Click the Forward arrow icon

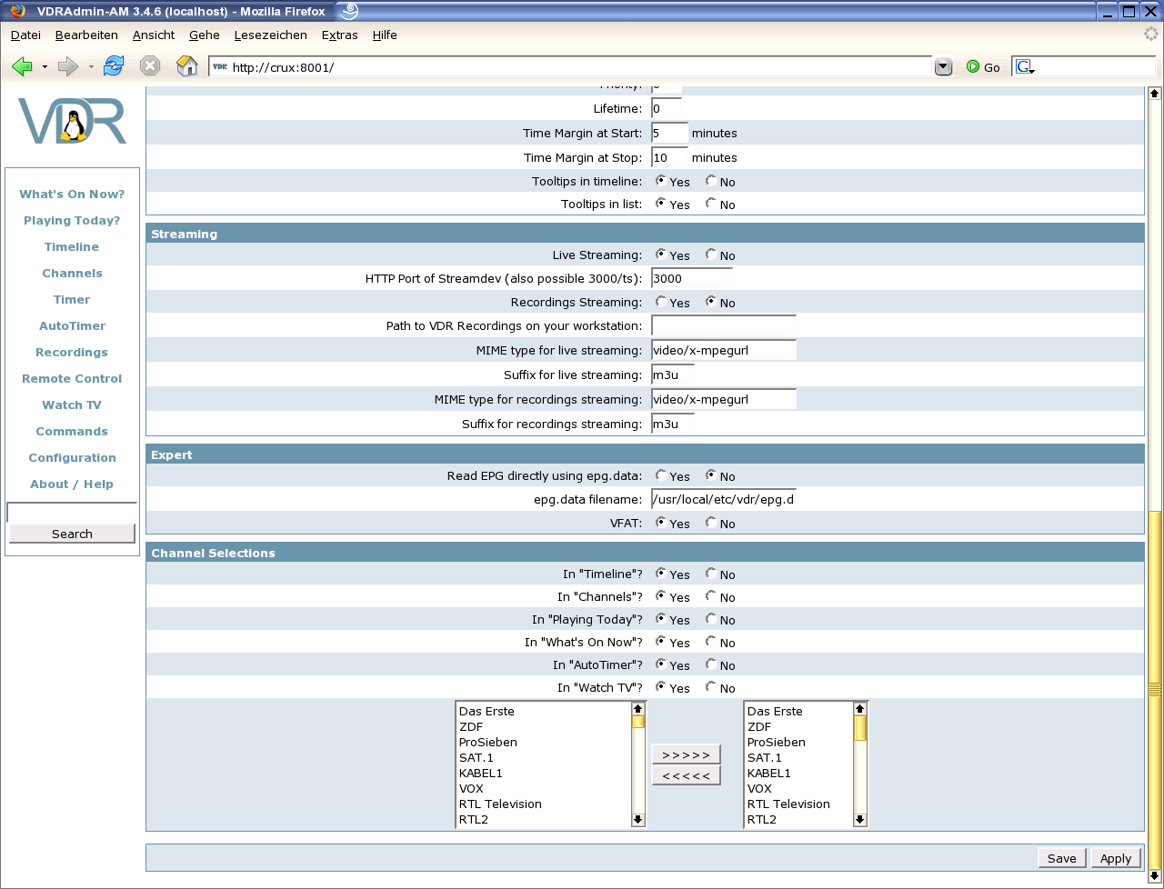click(x=67, y=66)
